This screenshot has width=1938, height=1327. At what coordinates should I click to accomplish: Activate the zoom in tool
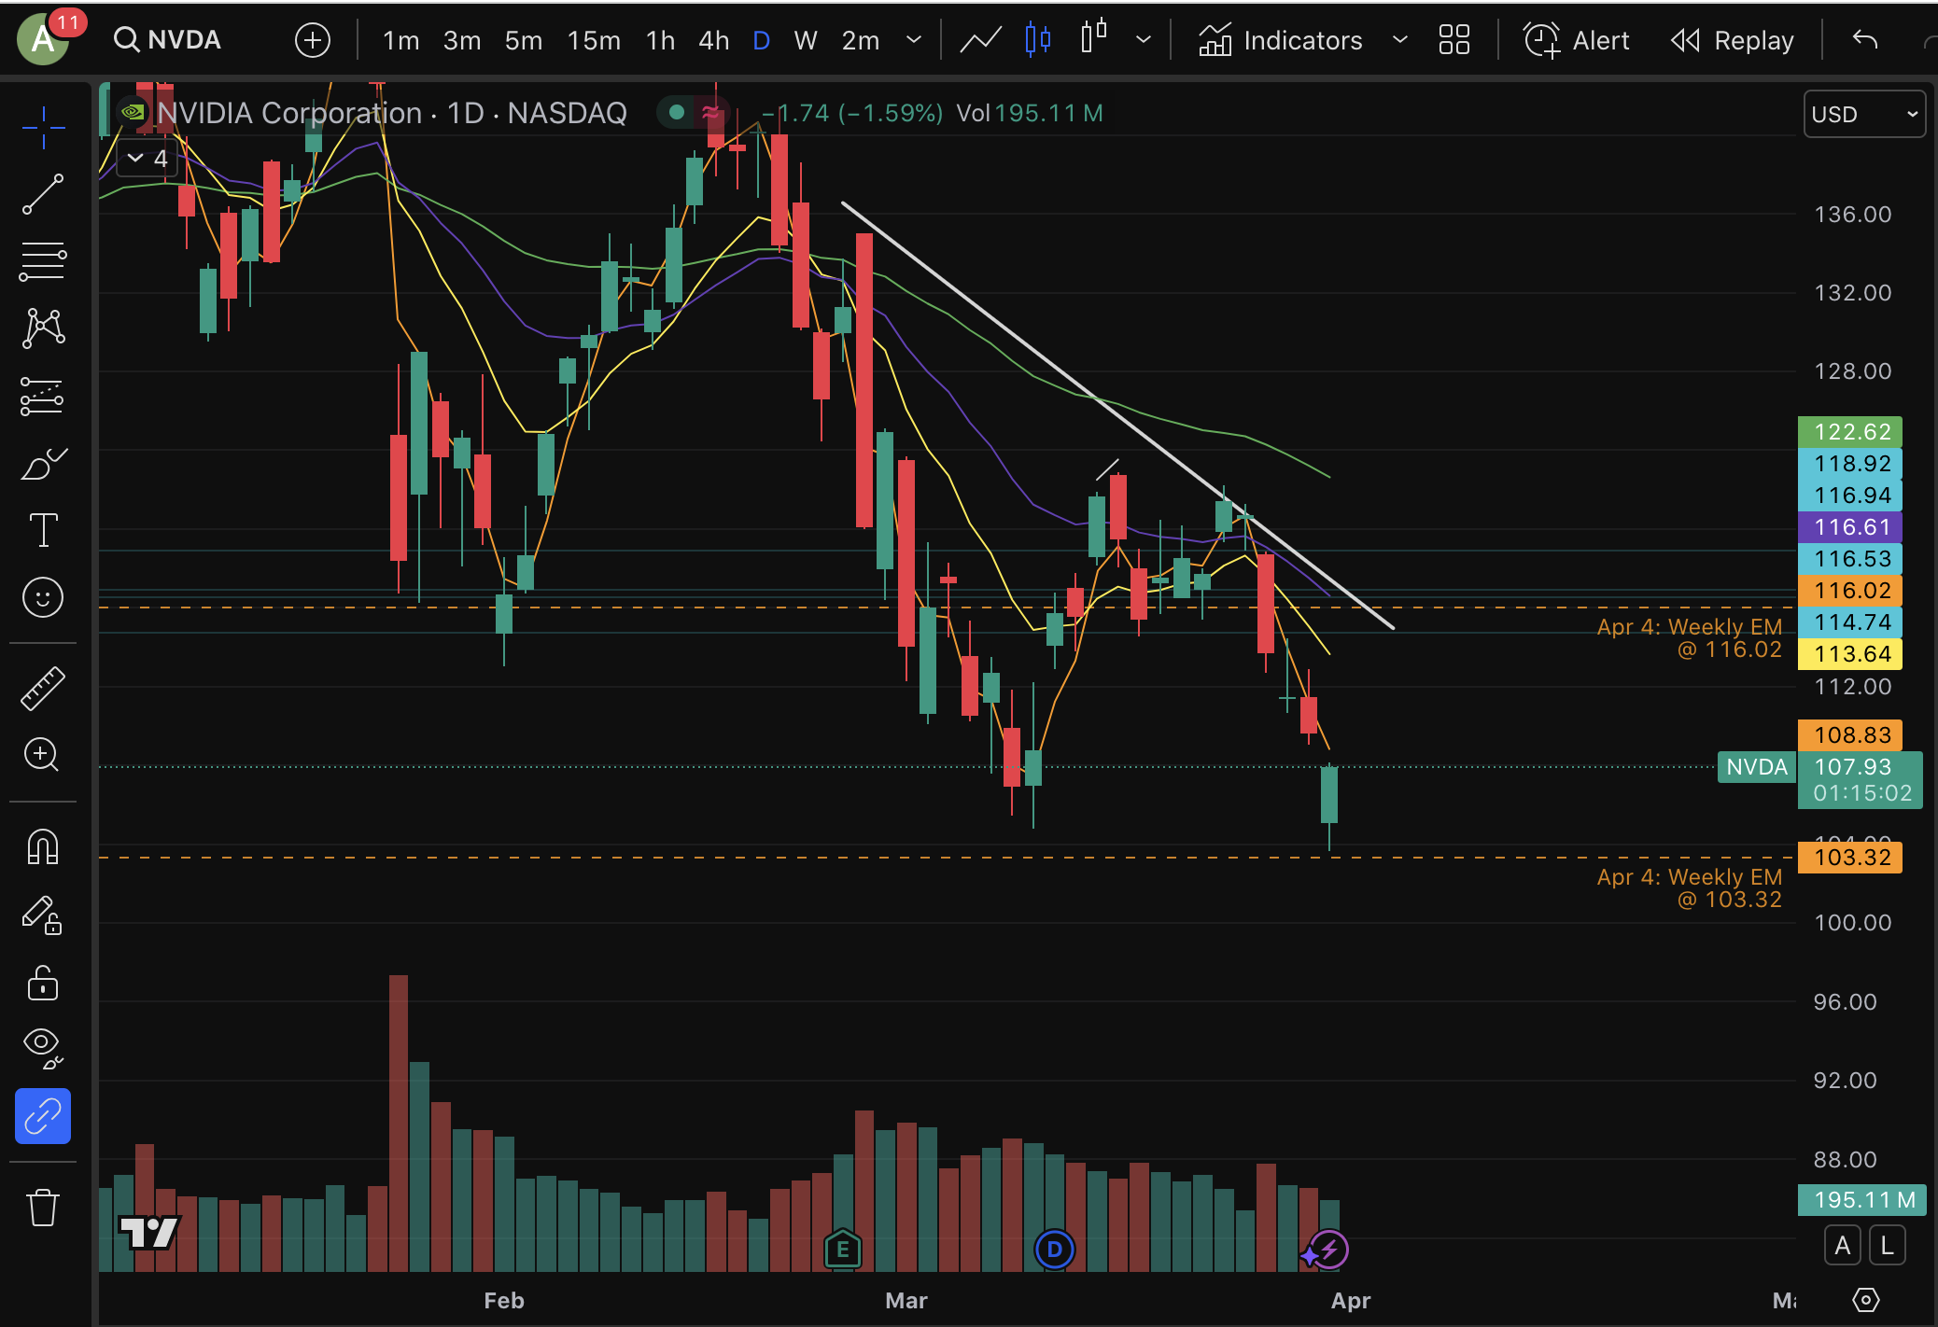point(43,754)
